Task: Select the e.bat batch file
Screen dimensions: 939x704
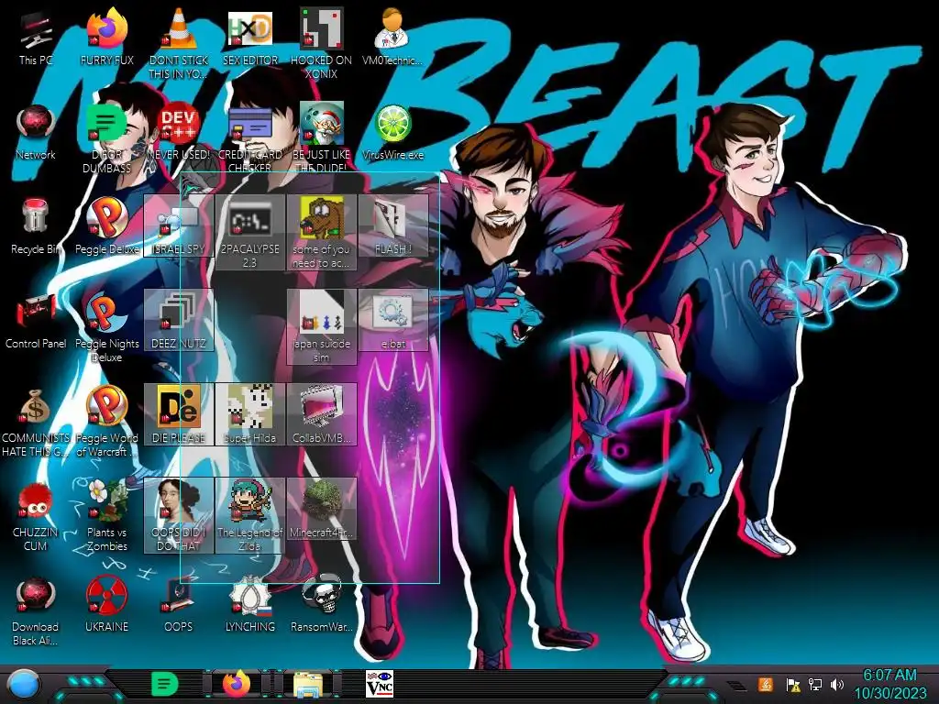Action: pyautogui.click(x=392, y=320)
